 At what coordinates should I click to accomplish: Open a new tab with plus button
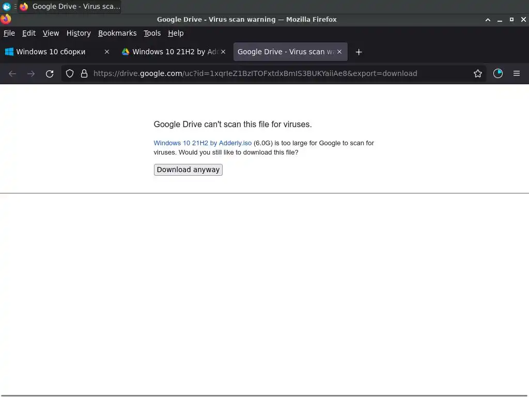tap(359, 52)
